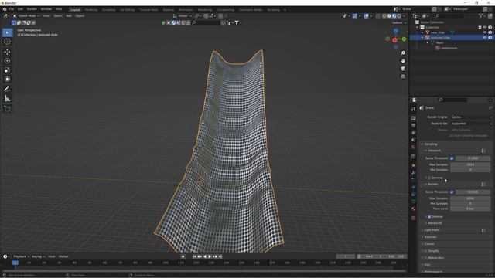Open the timeline Playback menu
This screenshot has height=278, width=495.
(21, 256)
